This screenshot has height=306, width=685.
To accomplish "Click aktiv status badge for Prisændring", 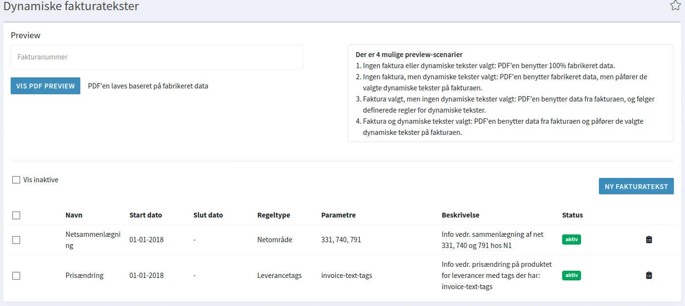I will [571, 276].
